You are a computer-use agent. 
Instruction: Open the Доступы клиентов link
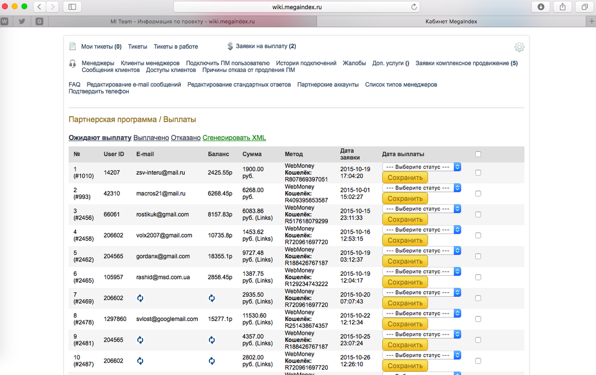click(x=171, y=70)
